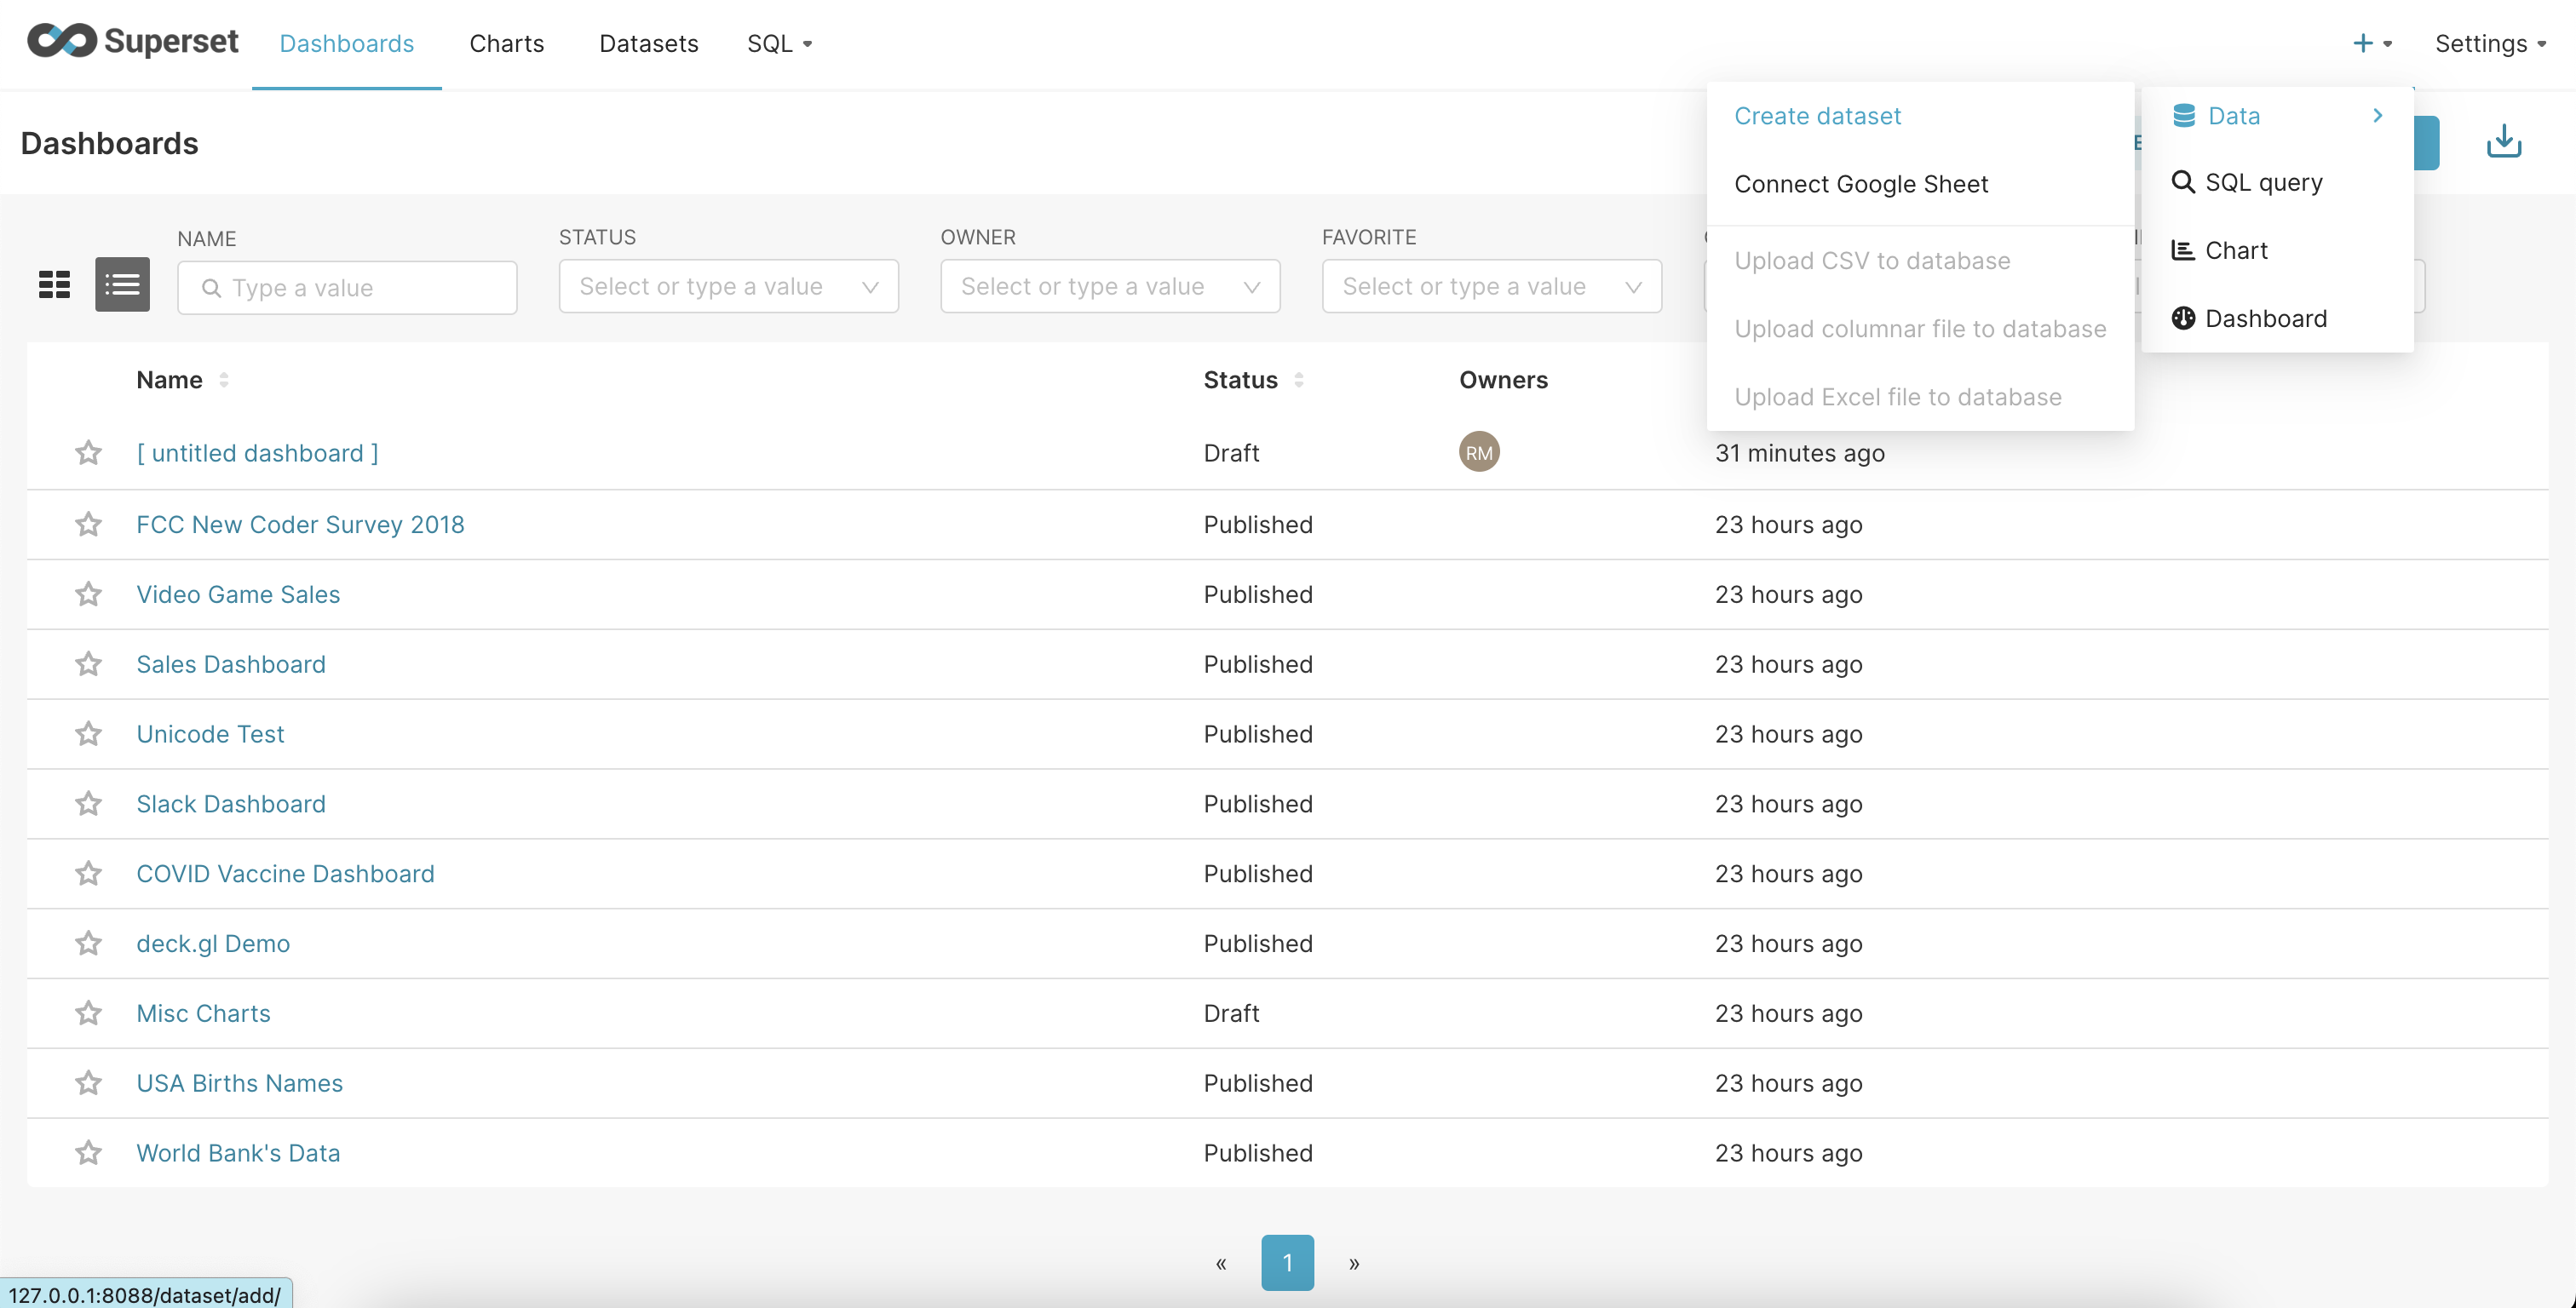Toggle favorite star for deck.gl Demo

coord(88,943)
